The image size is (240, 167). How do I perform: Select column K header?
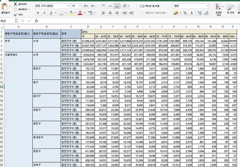pos(174,27)
